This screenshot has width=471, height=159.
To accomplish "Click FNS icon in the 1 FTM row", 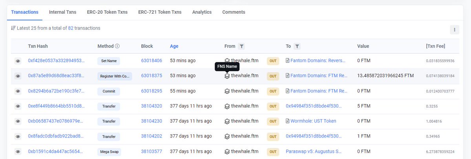I will tap(227, 136).
